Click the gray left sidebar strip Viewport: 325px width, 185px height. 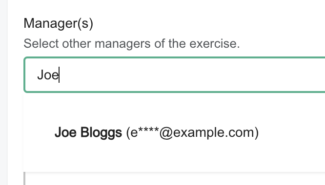click(4, 92)
